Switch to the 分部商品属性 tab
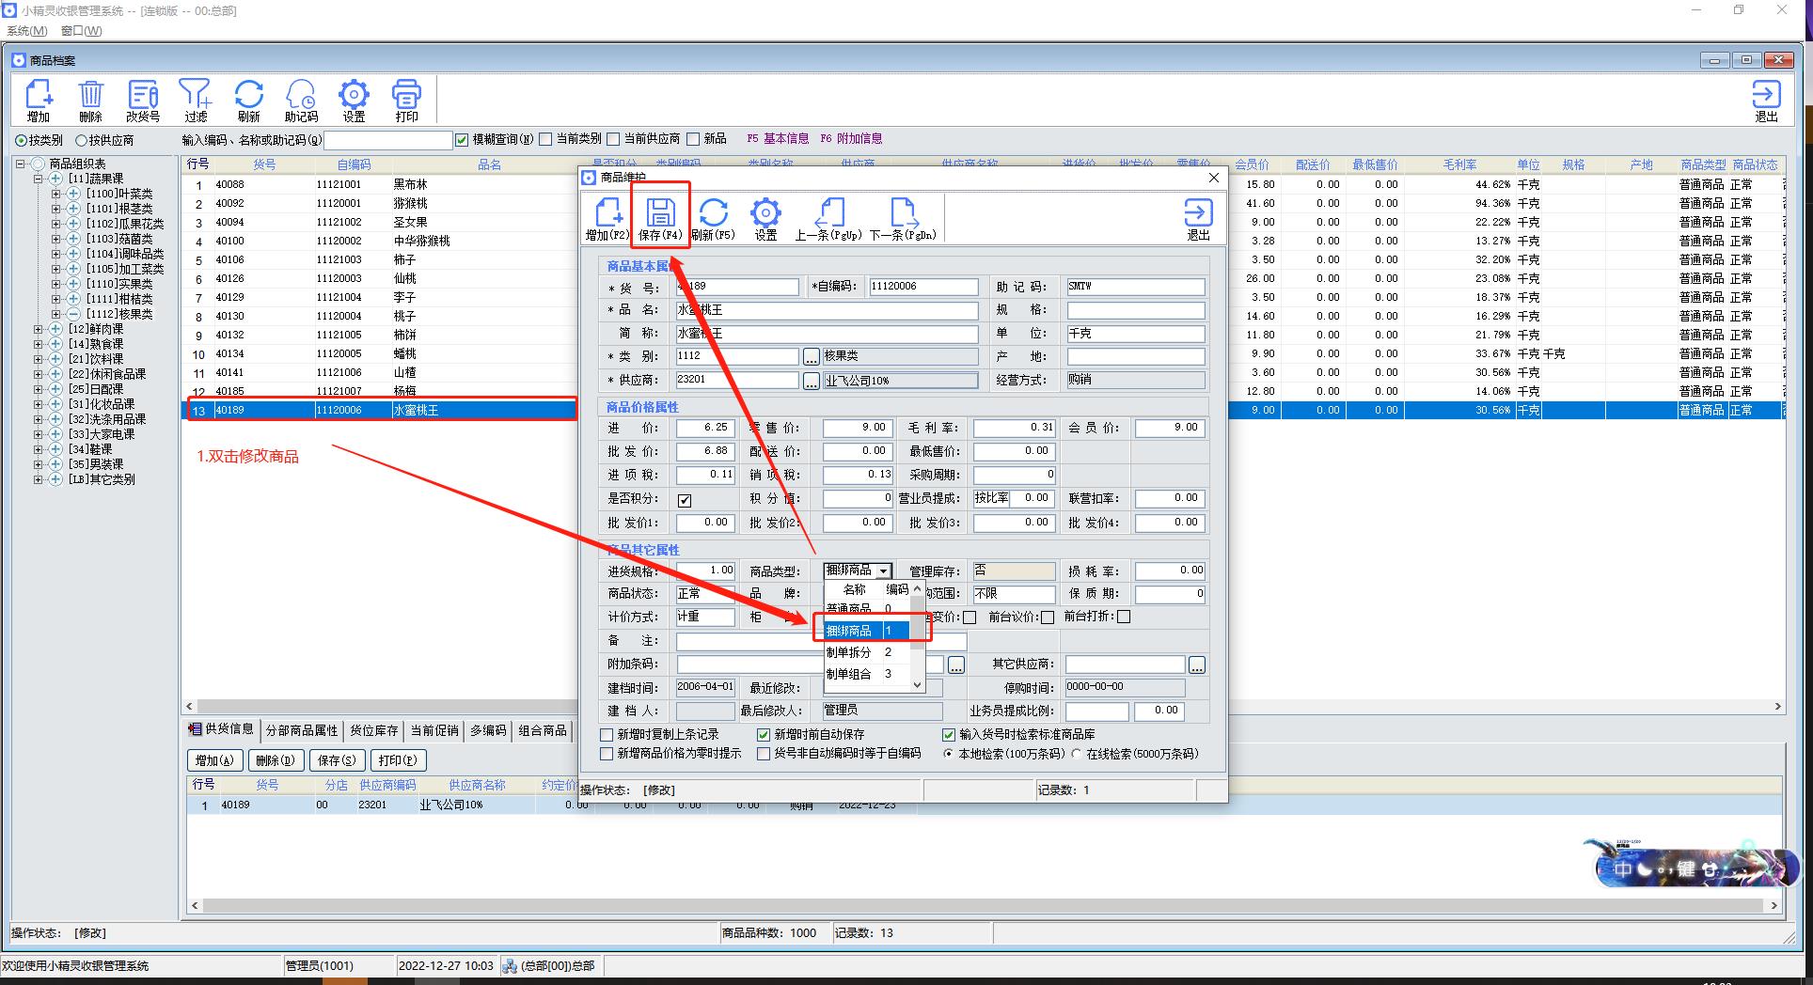The width and height of the screenshot is (1813, 985). [301, 730]
